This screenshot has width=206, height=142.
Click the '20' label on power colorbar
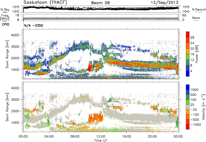click(x=192, y=49)
